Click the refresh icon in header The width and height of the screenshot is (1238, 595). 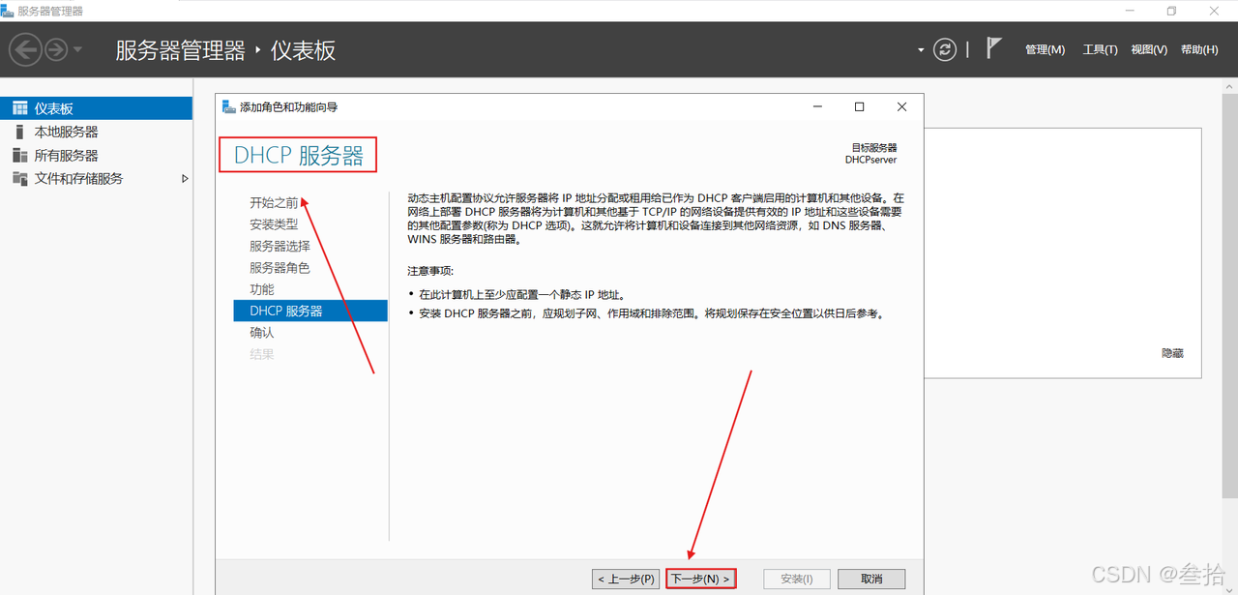945,49
